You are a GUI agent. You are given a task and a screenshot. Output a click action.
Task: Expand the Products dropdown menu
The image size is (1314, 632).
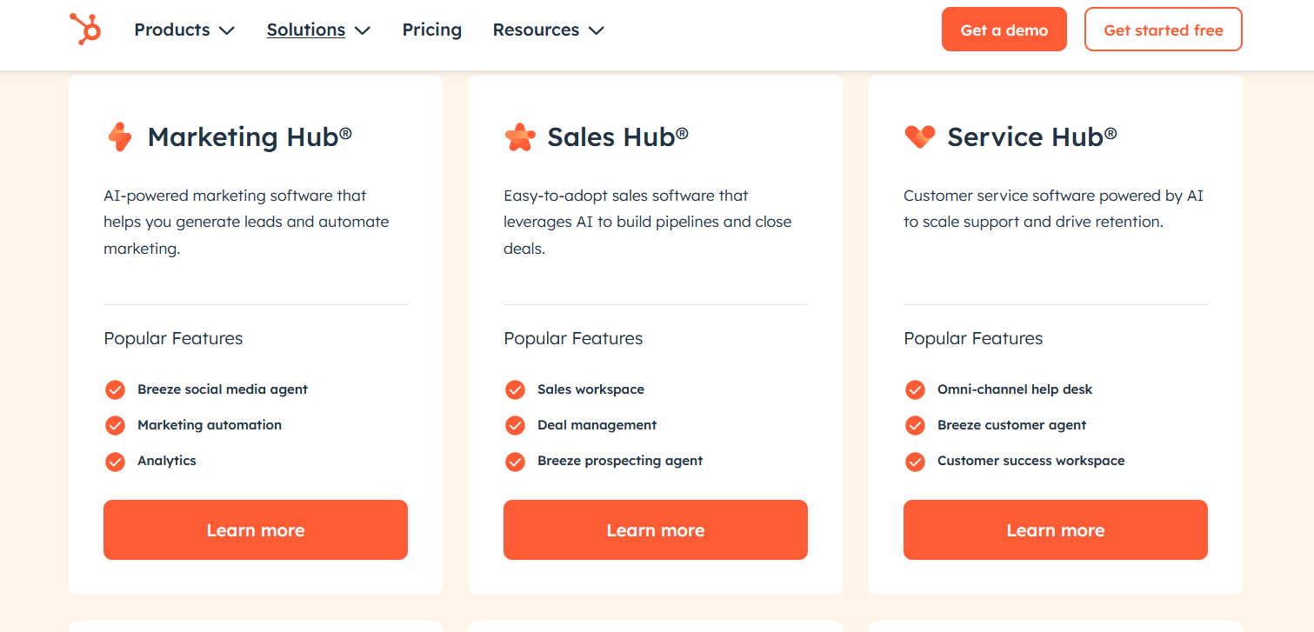pos(184,30)
